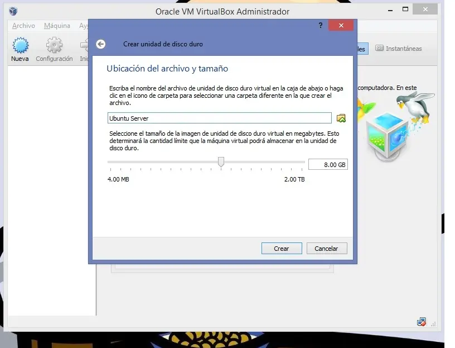The height and width of the screenshot is (348, 455).
Task: Click the back arrow in the wizard header
Action: coord(101,44)
